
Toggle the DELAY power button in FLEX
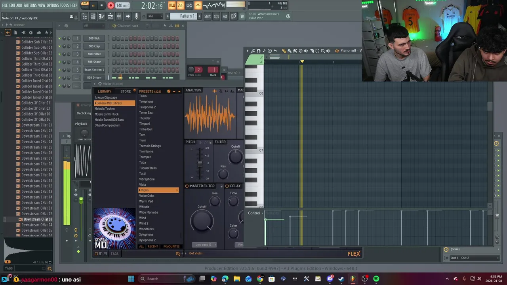(x=227, y=186)
